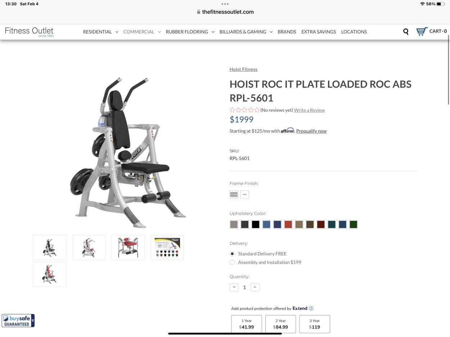Open the search magnifier icon
The width and height of the screenshot is (450, 337).
(406, 32)
